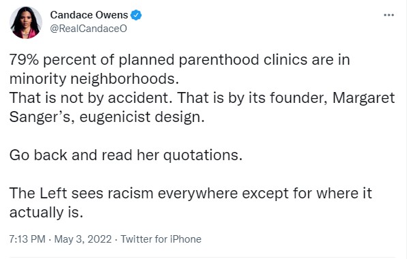Click the final "actually is." text
407x259 pixels.
[46, 213]
